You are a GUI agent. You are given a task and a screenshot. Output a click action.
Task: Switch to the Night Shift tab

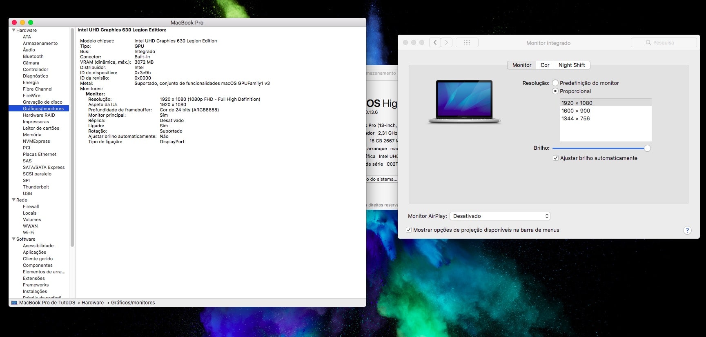coord(572,65)
